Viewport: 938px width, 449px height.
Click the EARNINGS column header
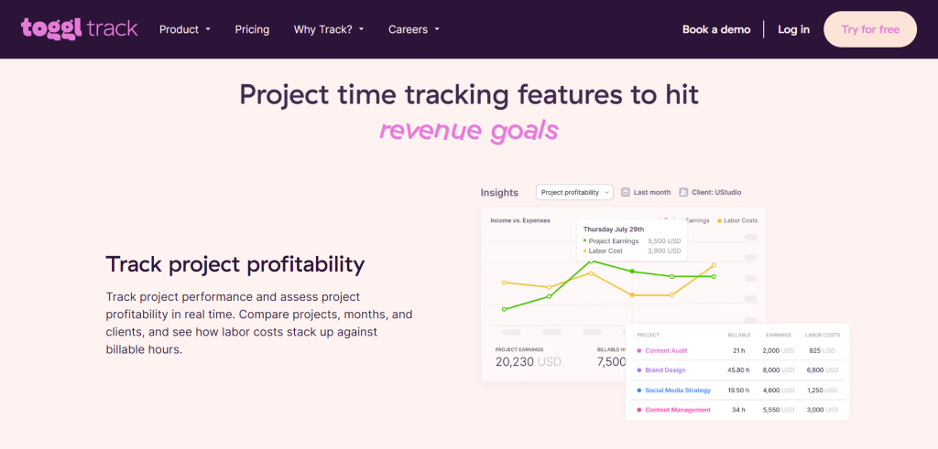(779, 335)
